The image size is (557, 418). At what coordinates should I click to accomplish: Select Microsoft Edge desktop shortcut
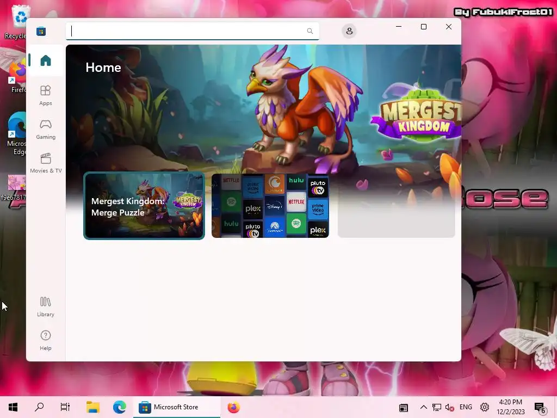(x=17, y=133)
